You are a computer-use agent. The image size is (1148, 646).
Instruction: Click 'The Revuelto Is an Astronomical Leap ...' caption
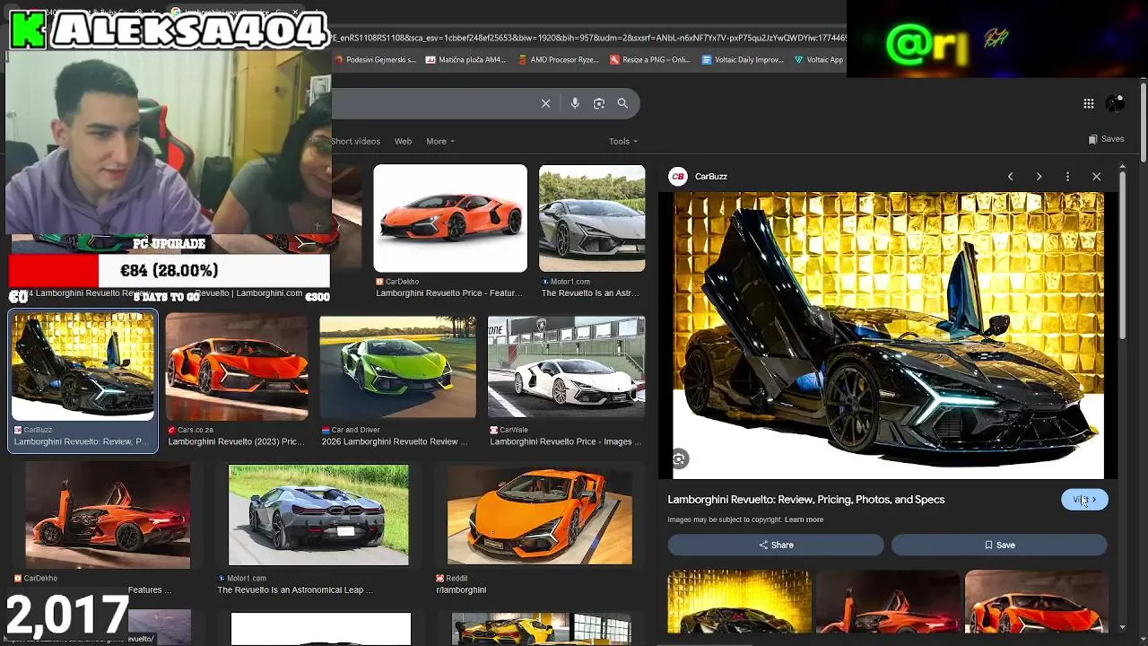[295, 590]
